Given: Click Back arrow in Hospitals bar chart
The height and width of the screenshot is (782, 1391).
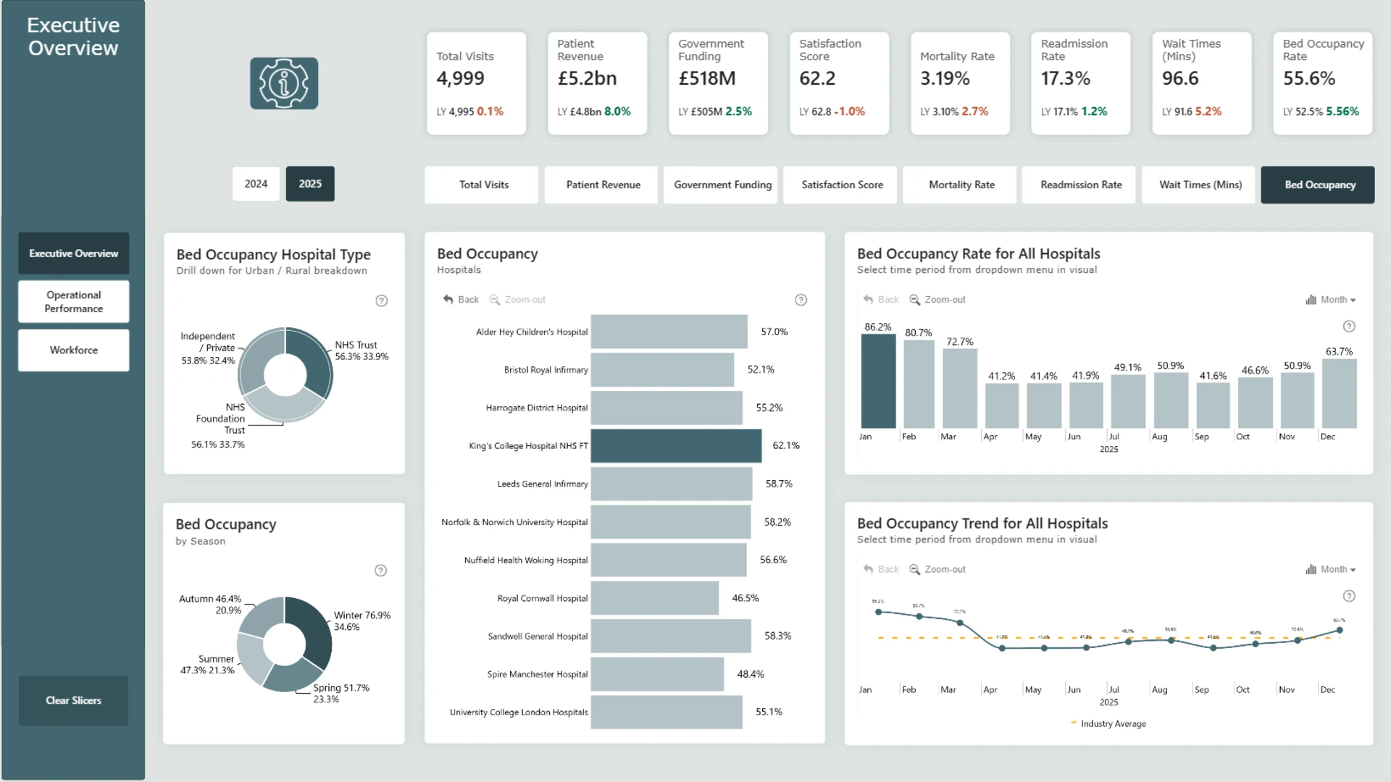Looking at the screenshot, I should 461,300.
